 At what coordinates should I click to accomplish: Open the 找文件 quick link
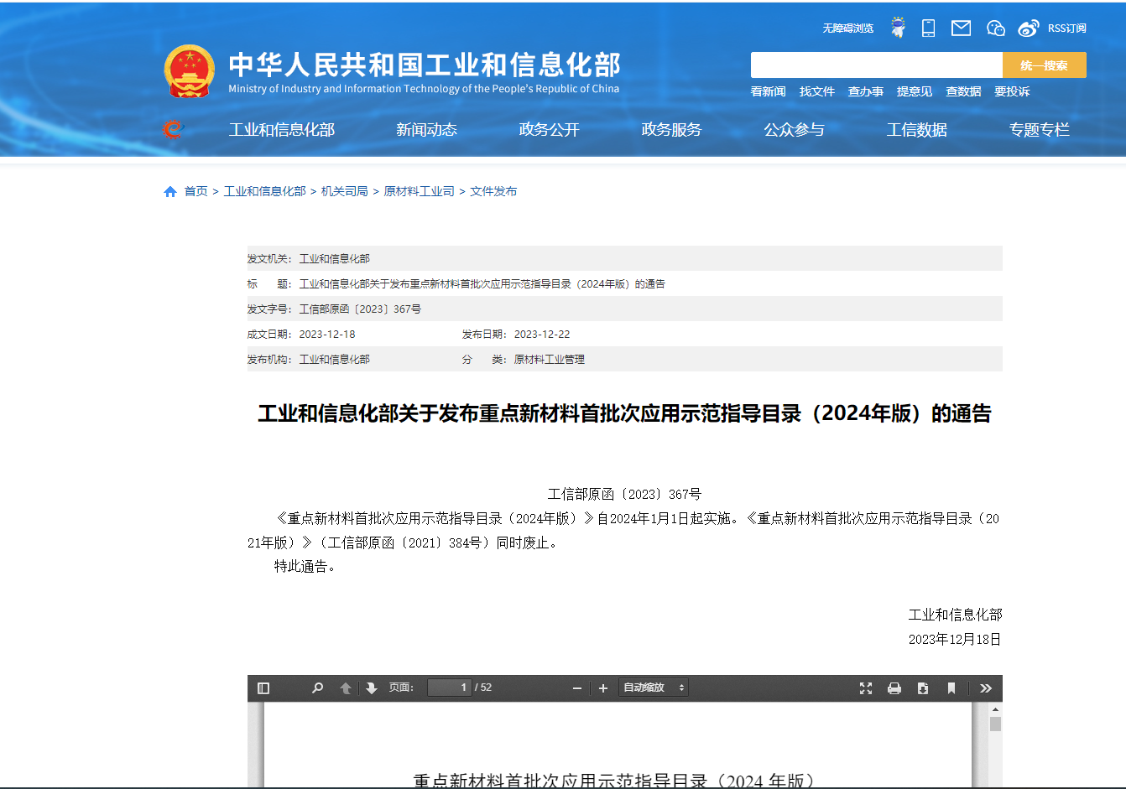pos(817,91)
